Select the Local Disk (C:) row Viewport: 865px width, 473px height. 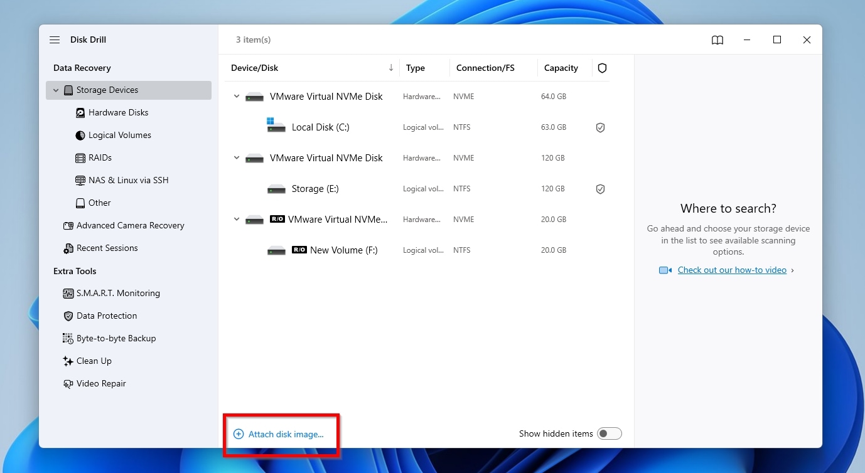point(417,127)
